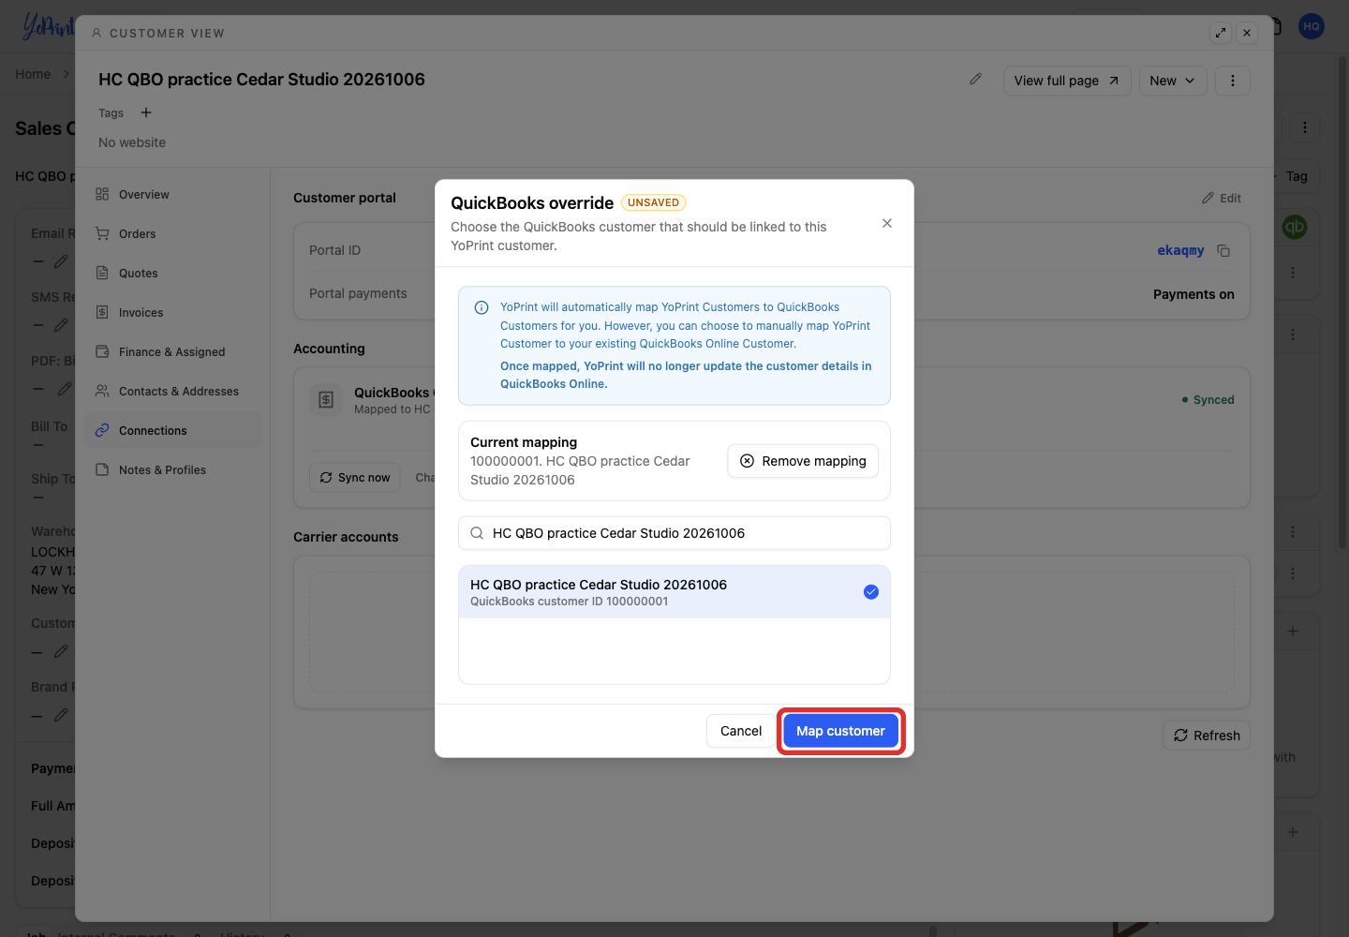Click the green QuickBooks badge icon
This screenshot has height=937, width=1349.
(1295, 227)
